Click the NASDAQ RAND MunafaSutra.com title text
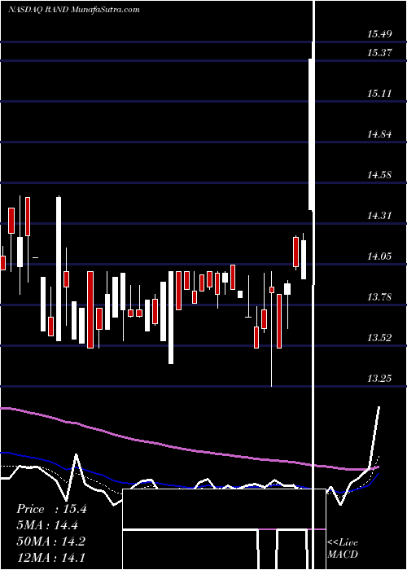The height and width of the screenshot is (570, 407). (74, 10)
